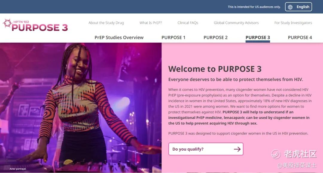Visit For Study Investigators page
The height and width of the screenshot is (173, 323).
(x=293, y=23)
